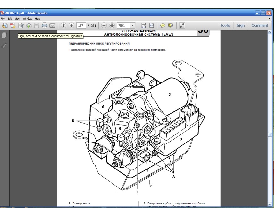Click the Email envelope icon

click(x=52, y=26)
